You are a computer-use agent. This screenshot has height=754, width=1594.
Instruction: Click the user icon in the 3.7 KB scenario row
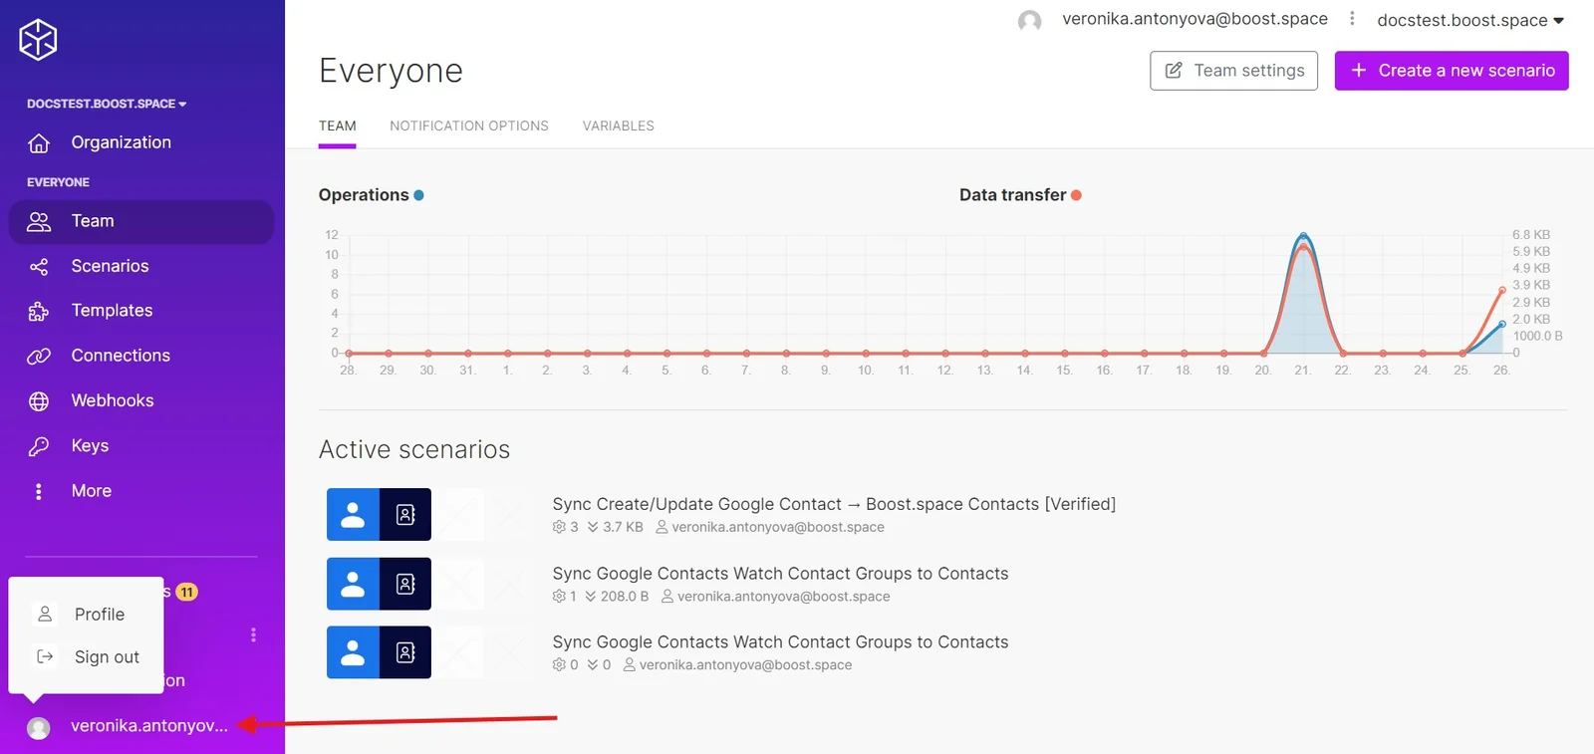(x=662, y=527)
